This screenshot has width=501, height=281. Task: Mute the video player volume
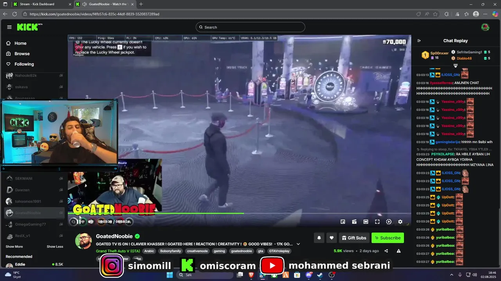coord(91,222)
